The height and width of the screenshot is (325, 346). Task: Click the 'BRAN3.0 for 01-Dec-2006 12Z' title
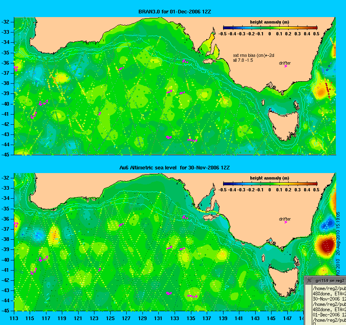tap(175, 12)
